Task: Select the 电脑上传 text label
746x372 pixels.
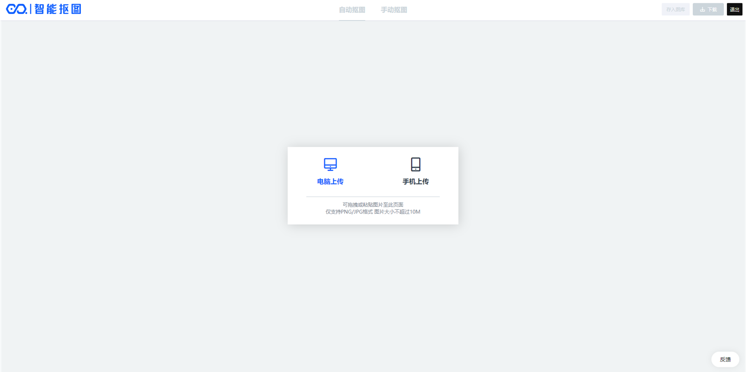Action: (x=330, y=181)
